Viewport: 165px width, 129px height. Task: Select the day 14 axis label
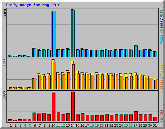click(x=73, y=125)
